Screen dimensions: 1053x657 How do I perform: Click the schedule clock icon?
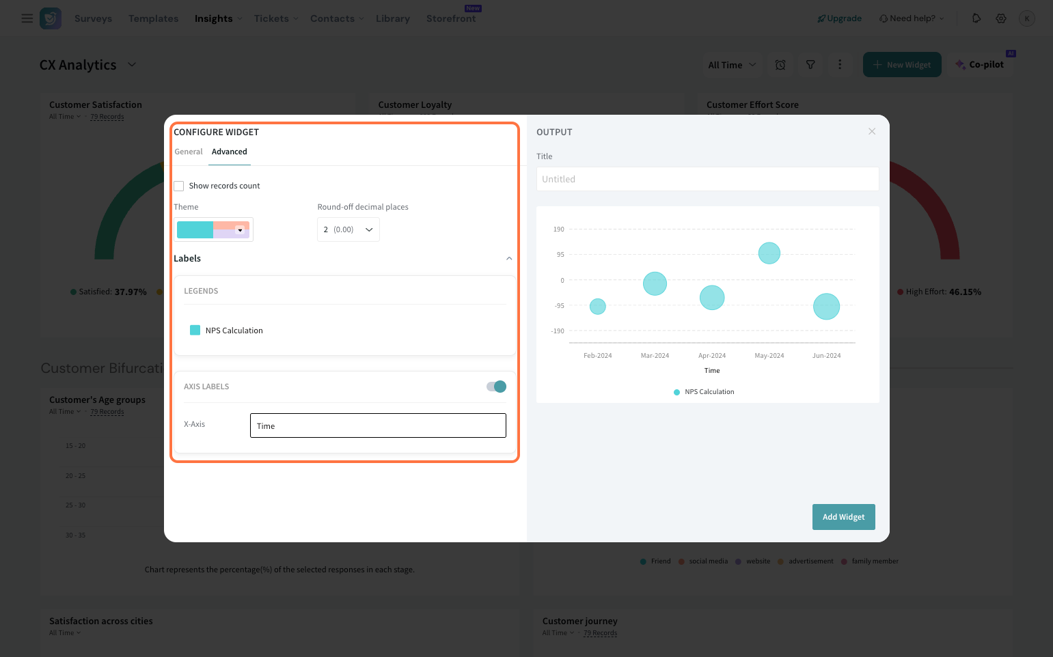point(780,65)
